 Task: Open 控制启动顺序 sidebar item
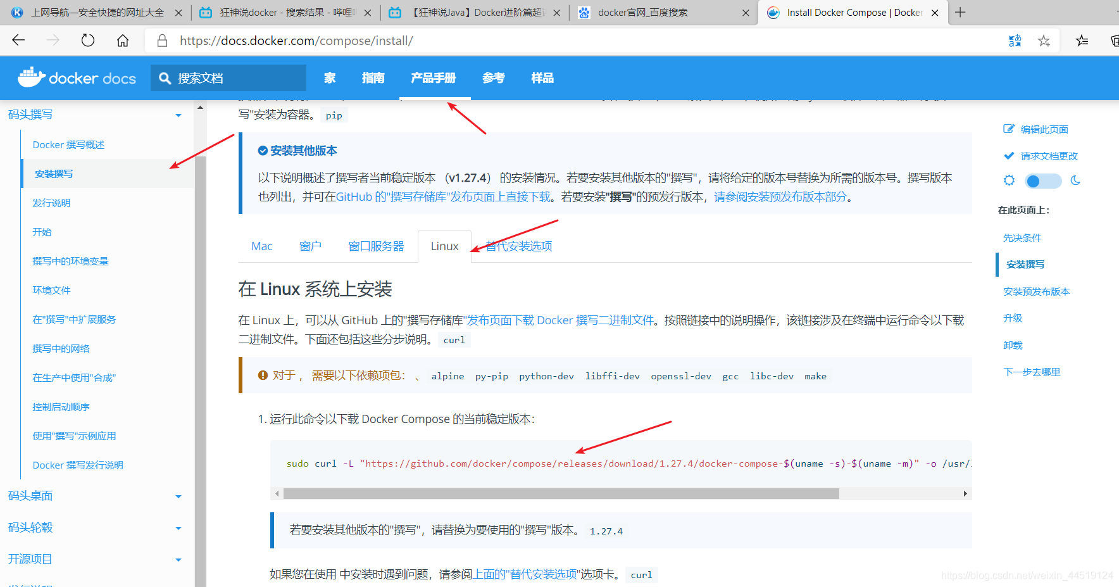point(61,407)
